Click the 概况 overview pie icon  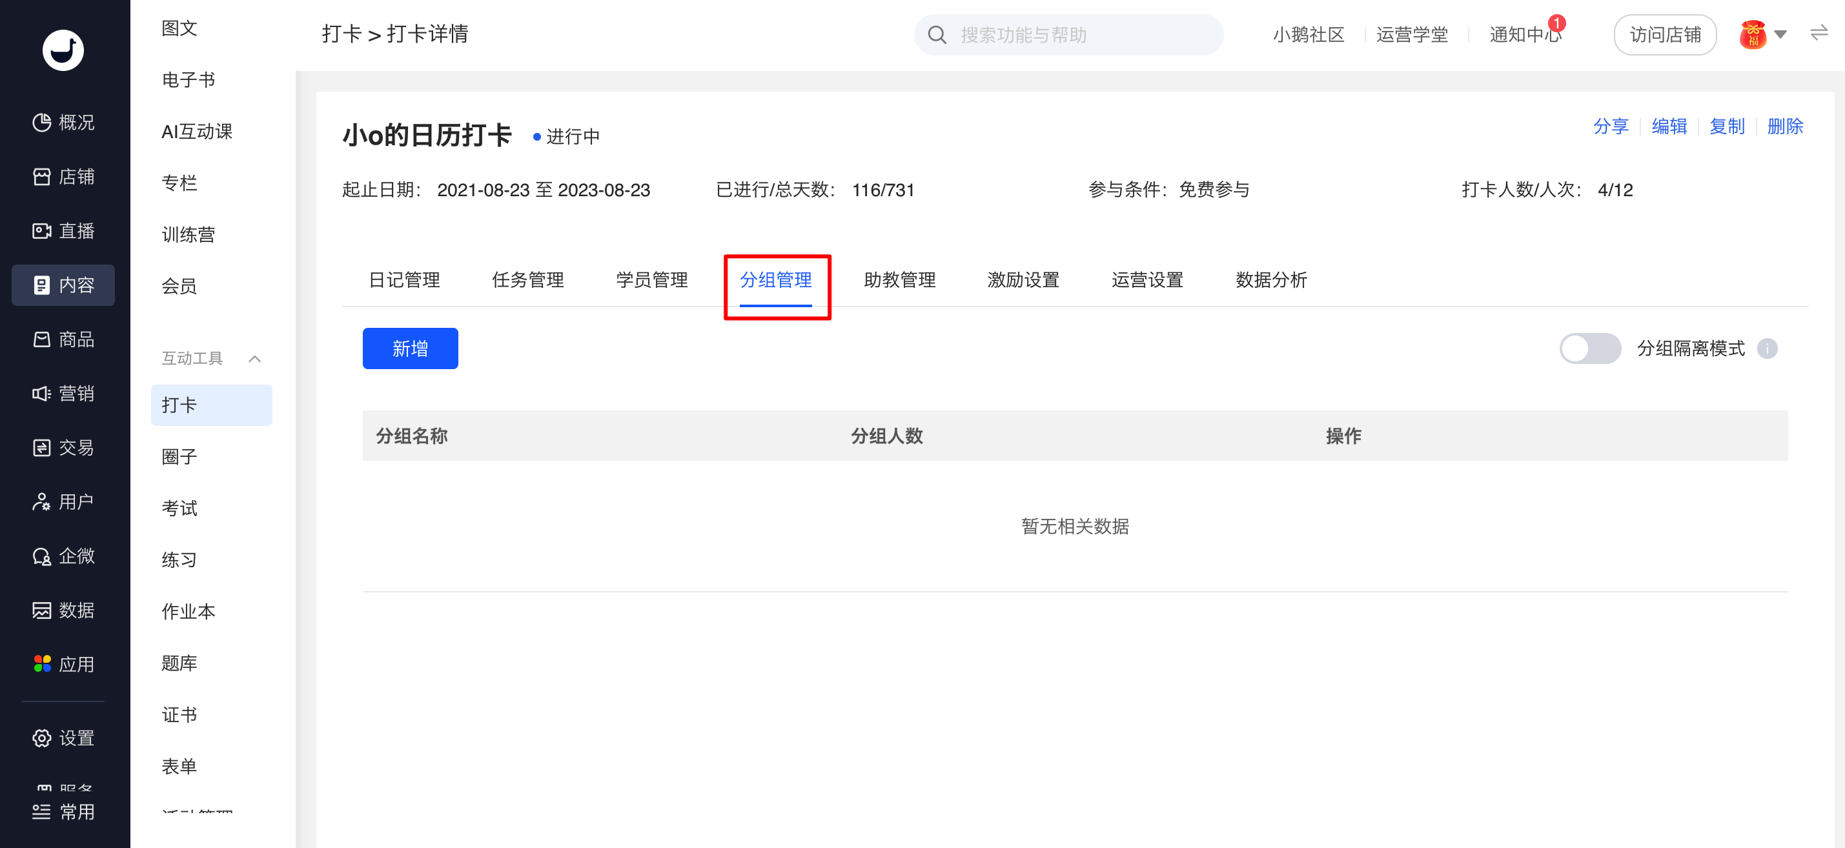[41, 123]
